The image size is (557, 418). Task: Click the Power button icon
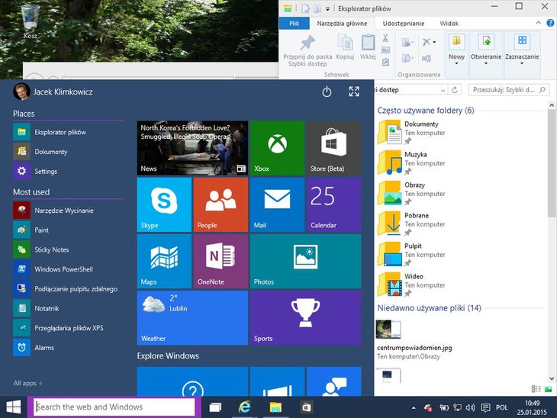[x=327, y=92]
